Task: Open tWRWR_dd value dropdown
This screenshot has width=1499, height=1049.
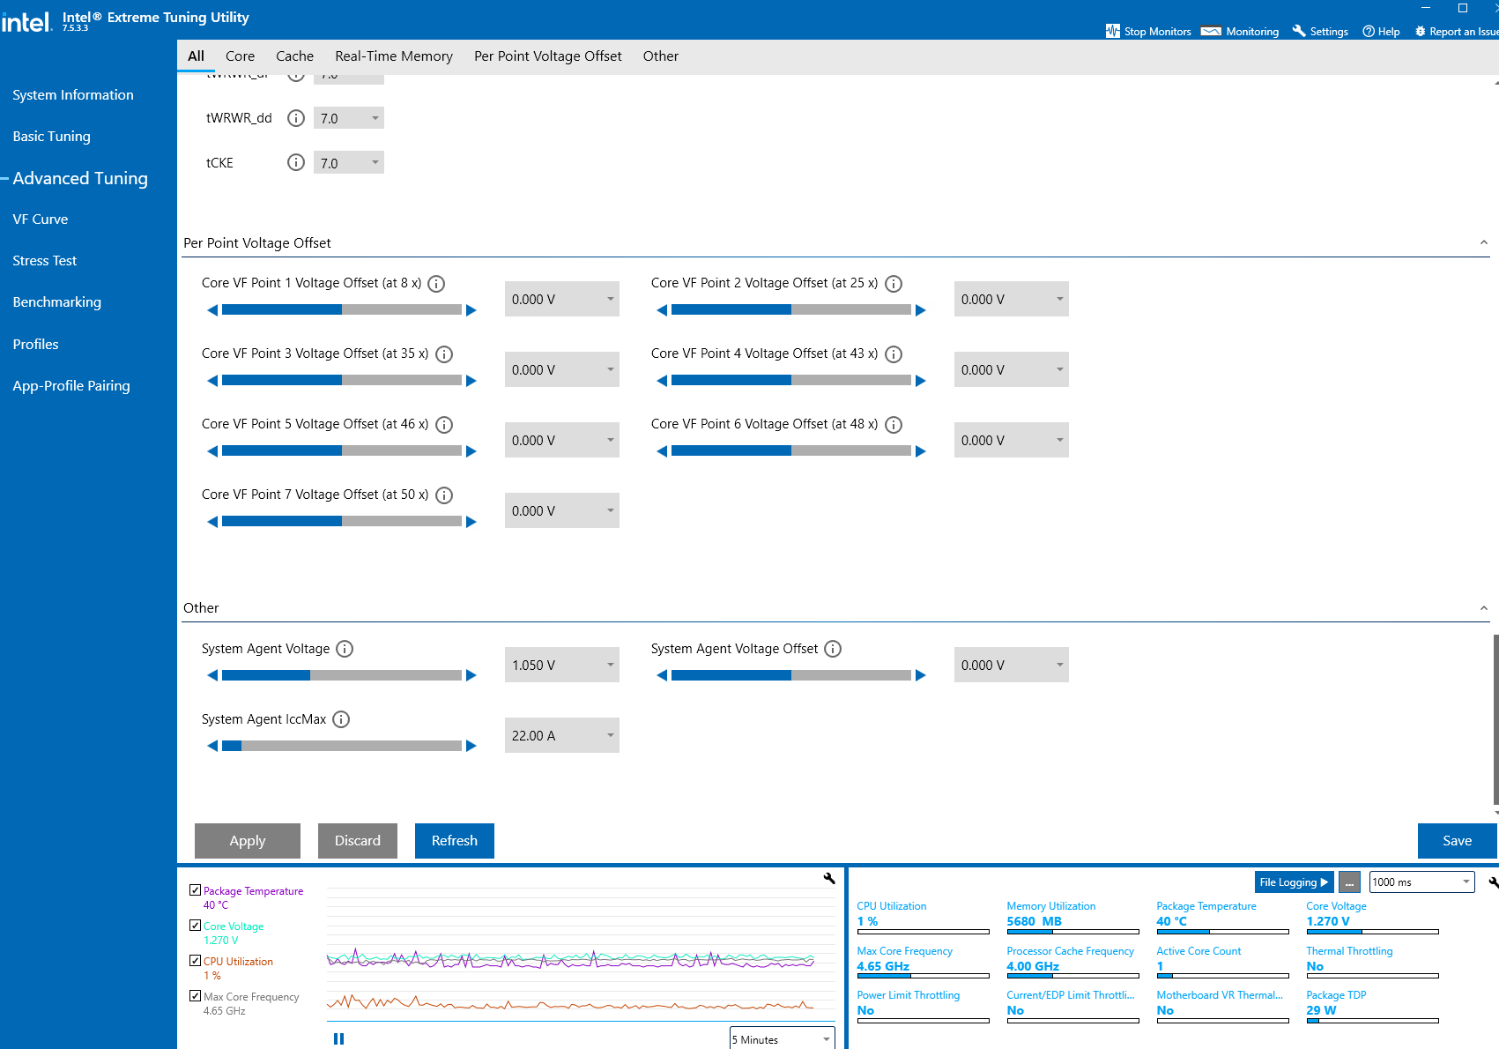Action: click(x=349, y=118)
